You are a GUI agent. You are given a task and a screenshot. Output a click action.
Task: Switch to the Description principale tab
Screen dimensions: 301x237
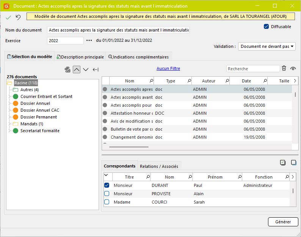[x=80, y=57]
